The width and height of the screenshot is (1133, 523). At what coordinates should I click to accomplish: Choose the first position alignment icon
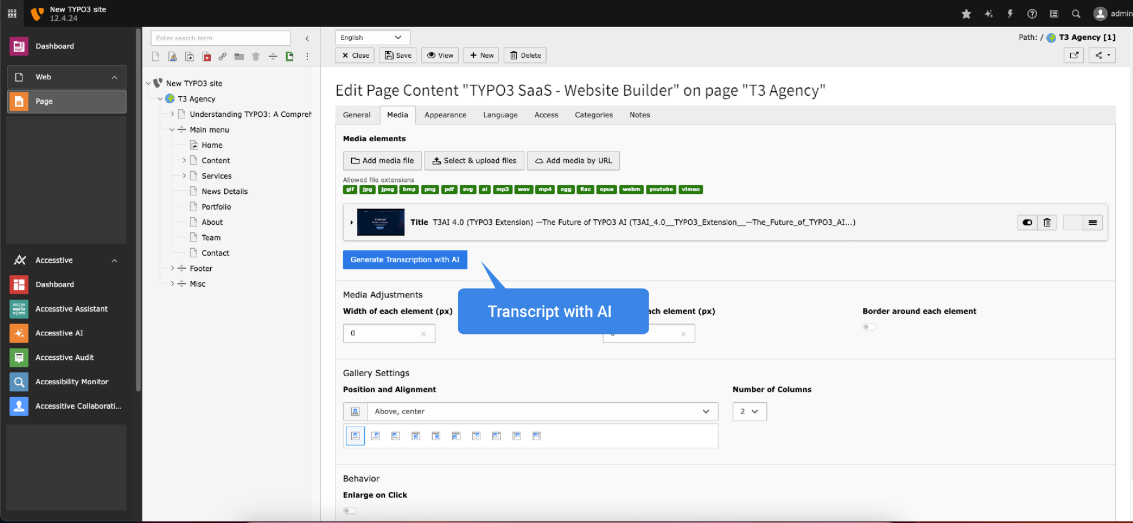pos(355,436)
